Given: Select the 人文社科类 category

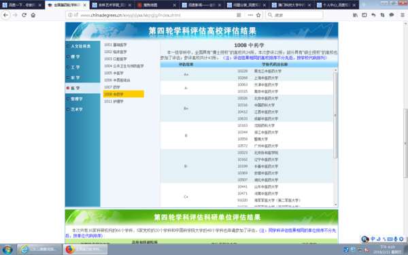Looking at the screenshot, I should 80,46.
